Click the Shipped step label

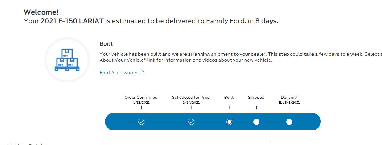click(x=256, y=97)
